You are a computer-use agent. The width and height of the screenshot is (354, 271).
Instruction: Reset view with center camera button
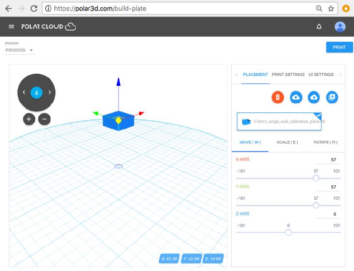[x=37, y=92]
